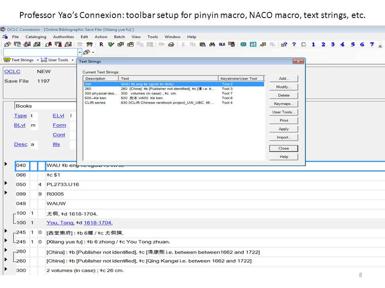Click the What's This help icon
This screenshot has height=288, width=385.
click(284, 44)
